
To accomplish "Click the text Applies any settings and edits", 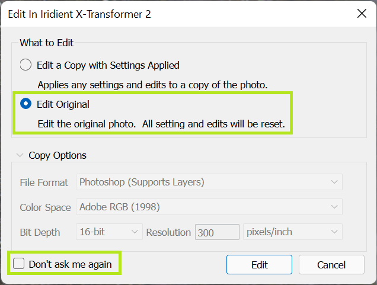I will pyautogui.click(x=152, y=85).
